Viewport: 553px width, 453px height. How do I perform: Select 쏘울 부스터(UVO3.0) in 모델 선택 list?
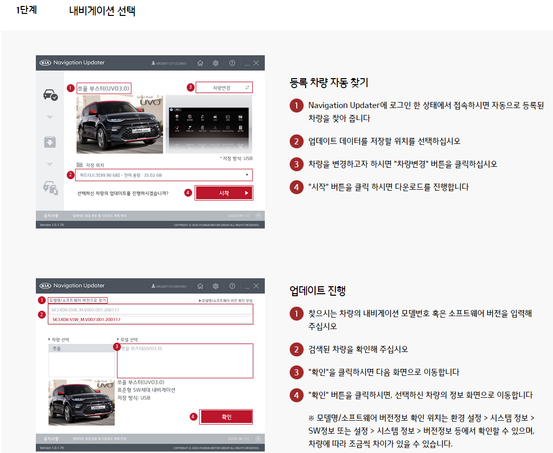142,348
